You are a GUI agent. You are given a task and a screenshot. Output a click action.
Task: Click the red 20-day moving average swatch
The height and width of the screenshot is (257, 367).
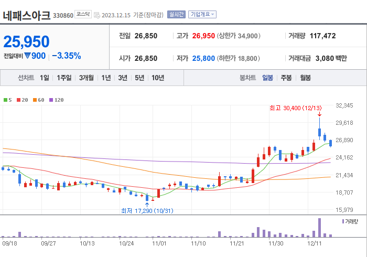click(19, 100)
